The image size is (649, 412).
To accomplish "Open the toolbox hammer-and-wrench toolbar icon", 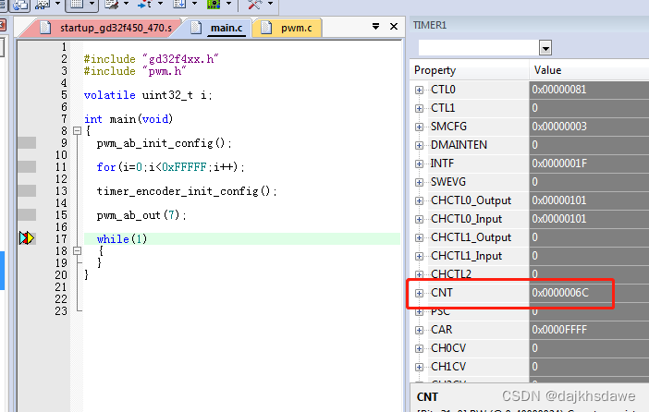I will tap(254, 4).
